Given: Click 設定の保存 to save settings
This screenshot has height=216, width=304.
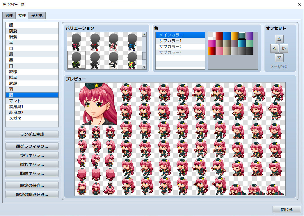Looking at the screenshot, I should point(32,185).
